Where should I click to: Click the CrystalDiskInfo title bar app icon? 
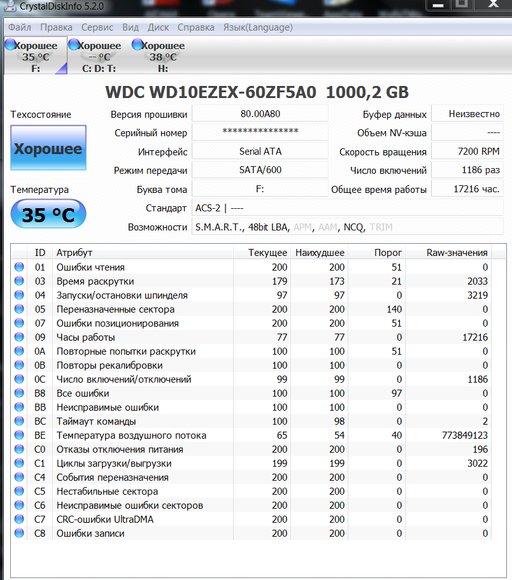click(10, 6)
